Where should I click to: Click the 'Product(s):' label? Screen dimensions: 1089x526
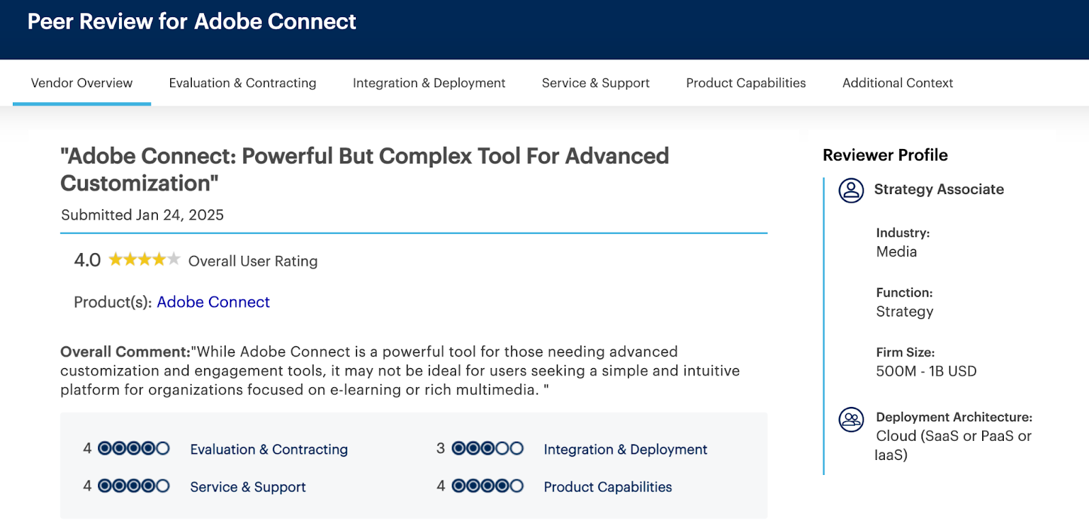pos(113,302)
